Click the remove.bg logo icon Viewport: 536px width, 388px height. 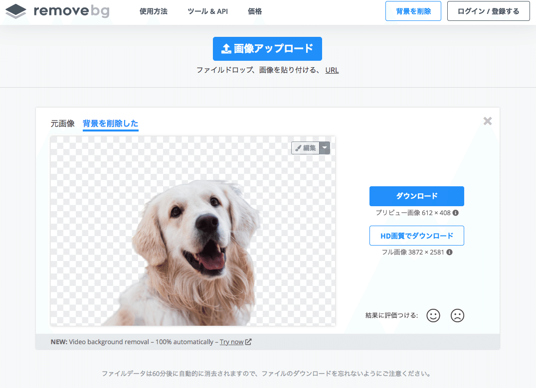[x=15, y=11]
